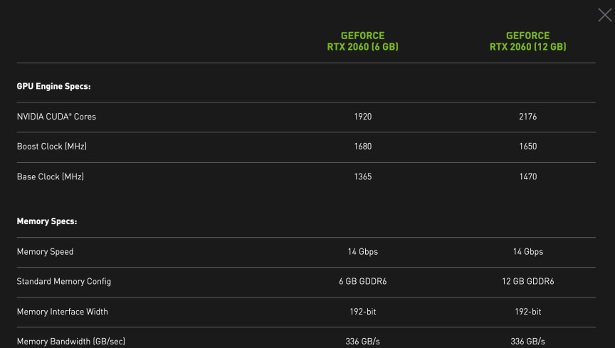
Task: Select the GeForce RTX 2060 (6 GB) column header
Action: [x=363, y=41]
